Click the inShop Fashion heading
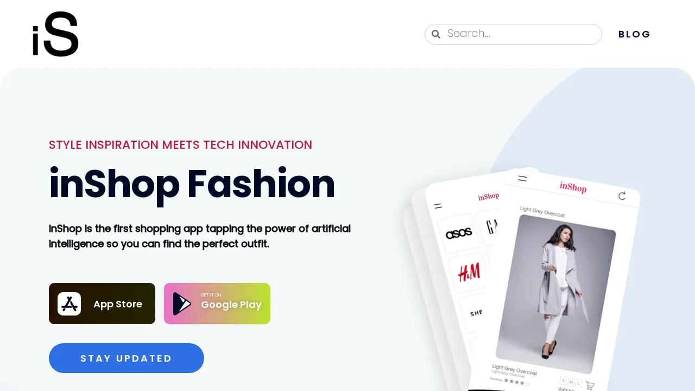 192,185
